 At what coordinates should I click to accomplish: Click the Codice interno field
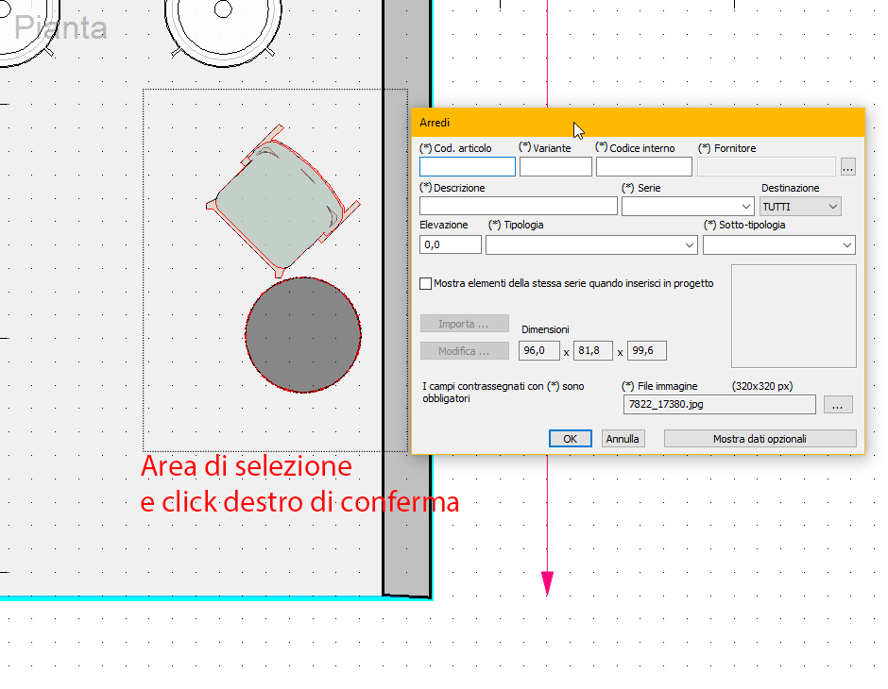[x=644, y=167]
